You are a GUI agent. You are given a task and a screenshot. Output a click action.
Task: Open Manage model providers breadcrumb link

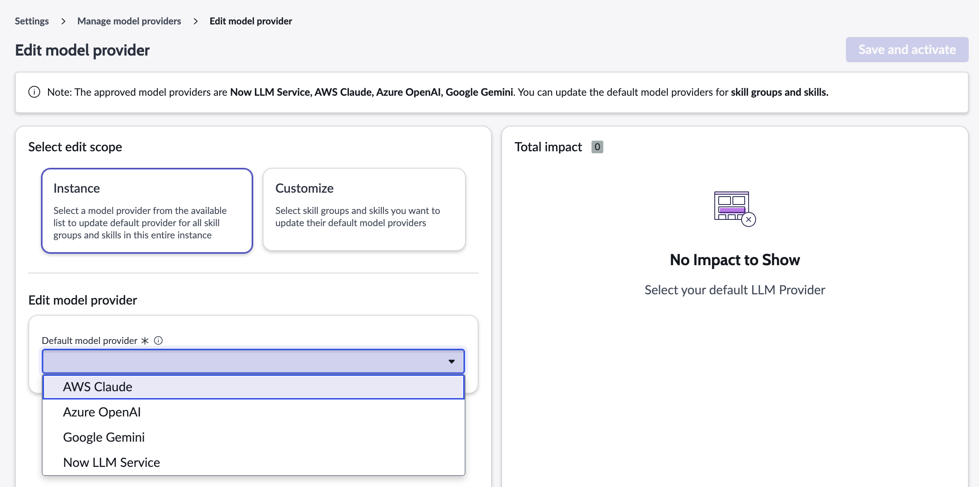129,21
